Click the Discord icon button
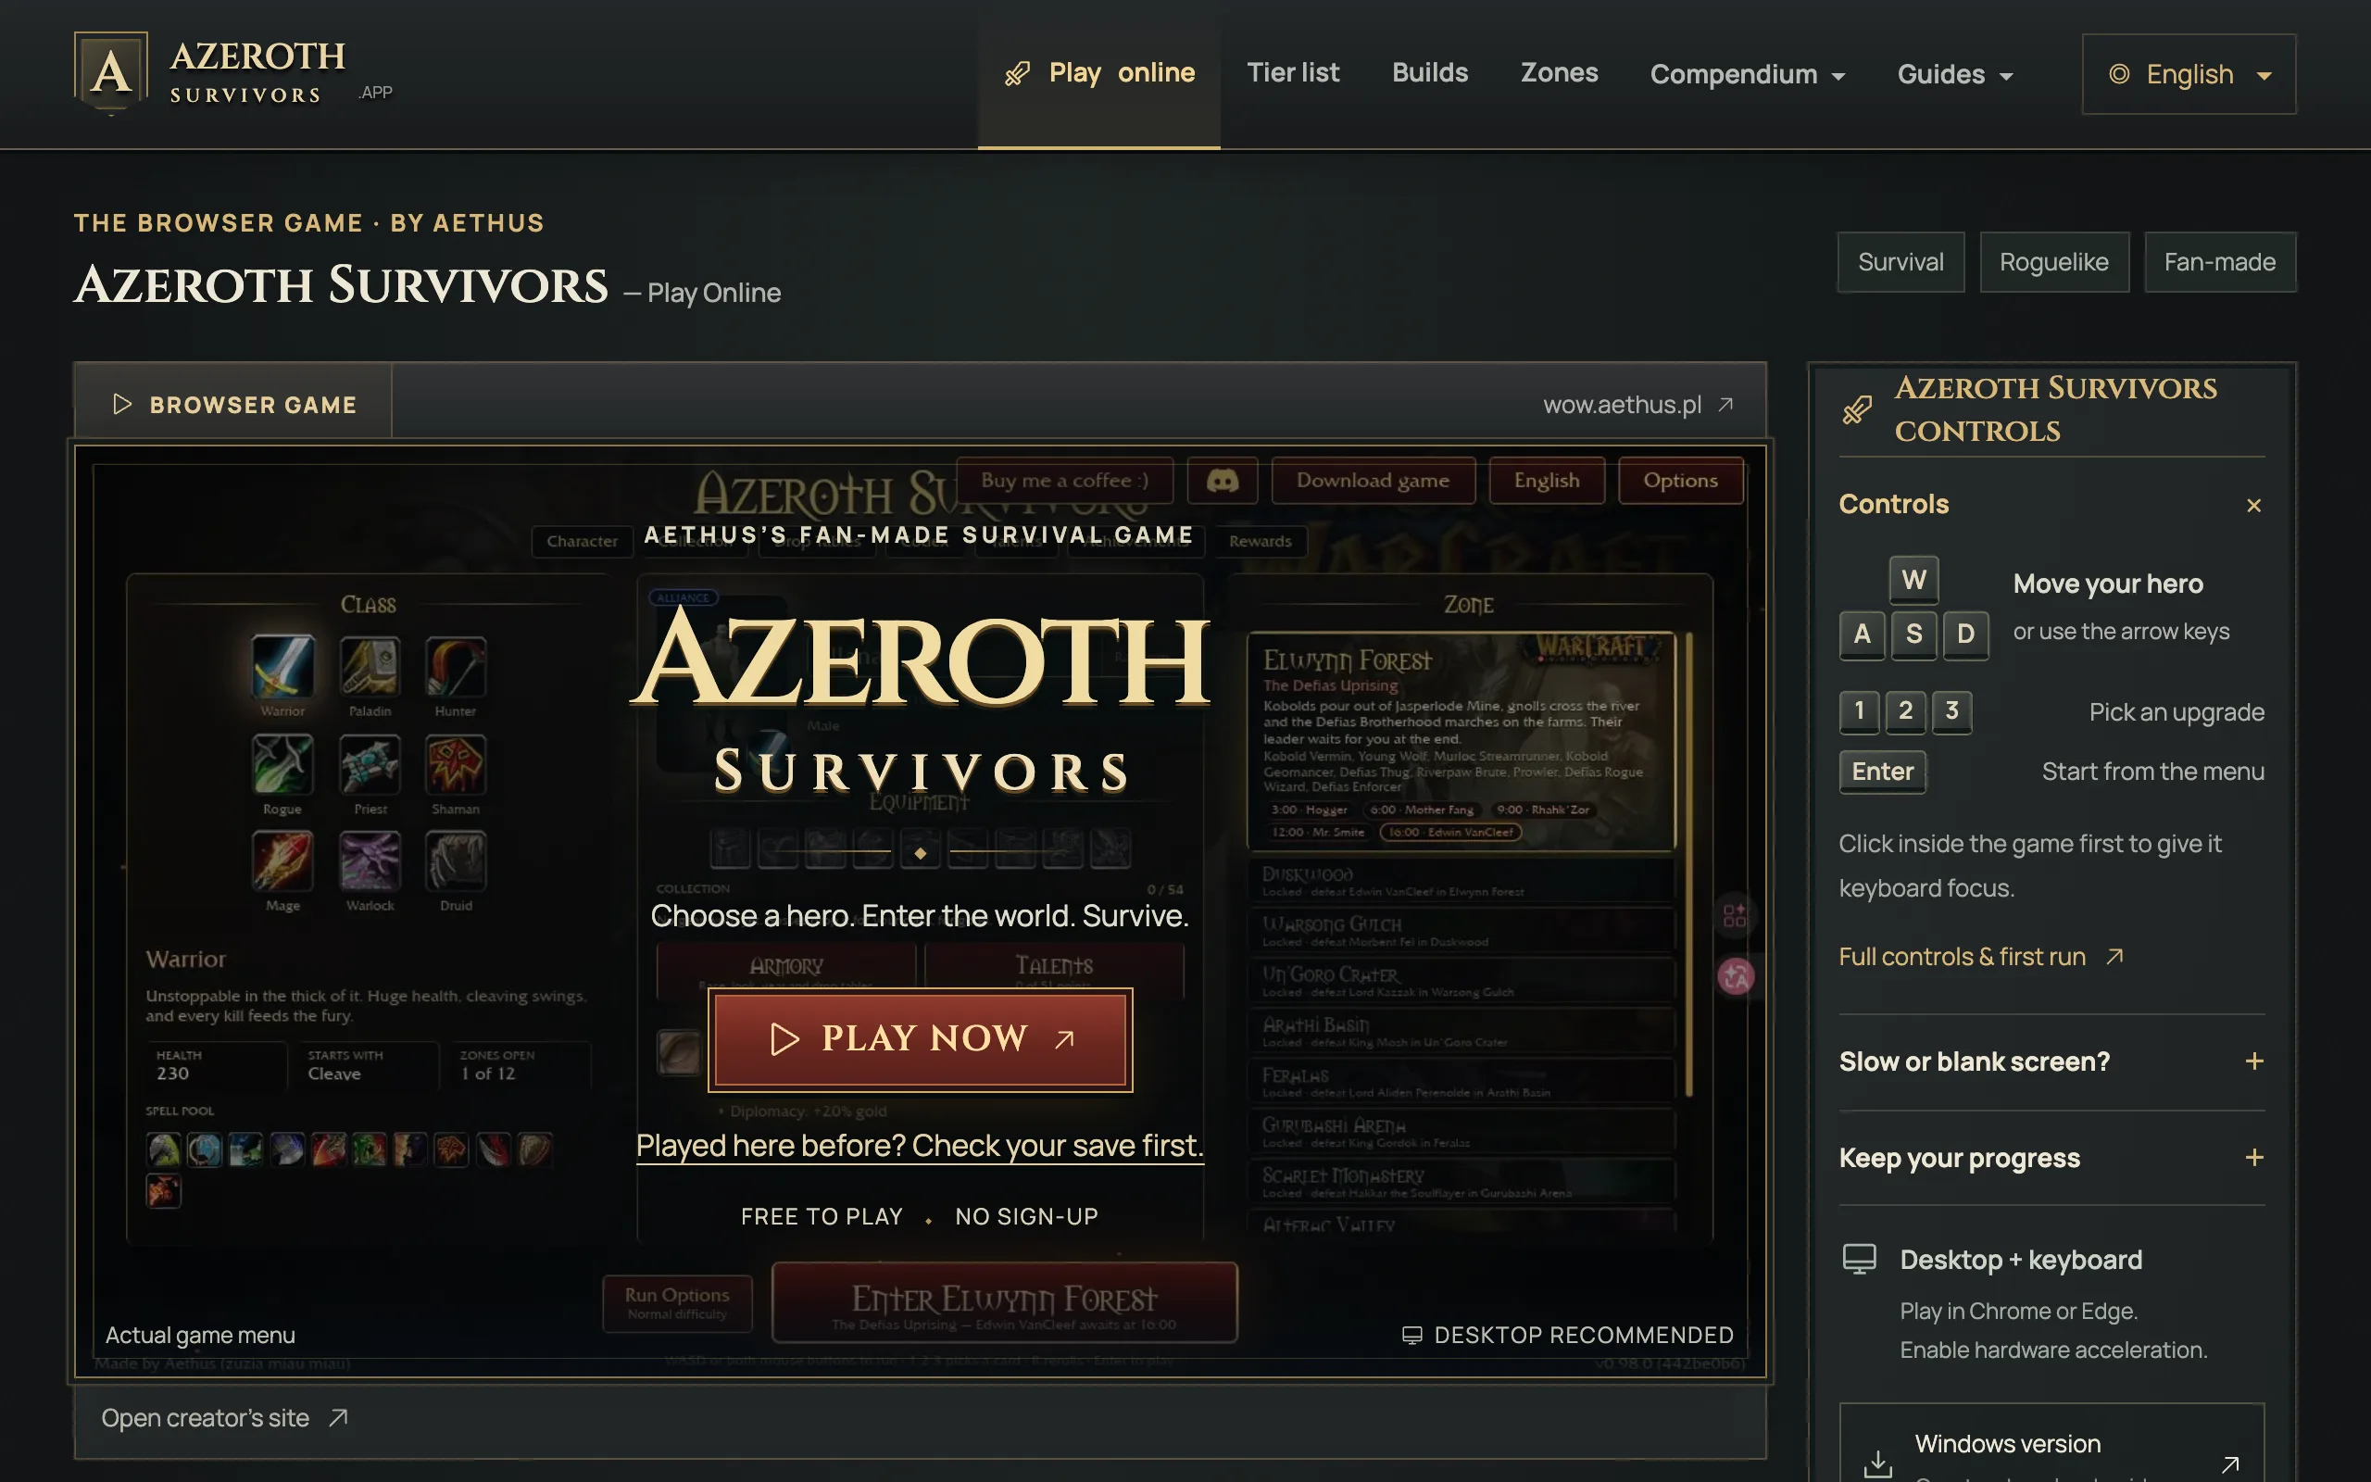The image size is (2371, 1482). click(x=1222, y=481)
